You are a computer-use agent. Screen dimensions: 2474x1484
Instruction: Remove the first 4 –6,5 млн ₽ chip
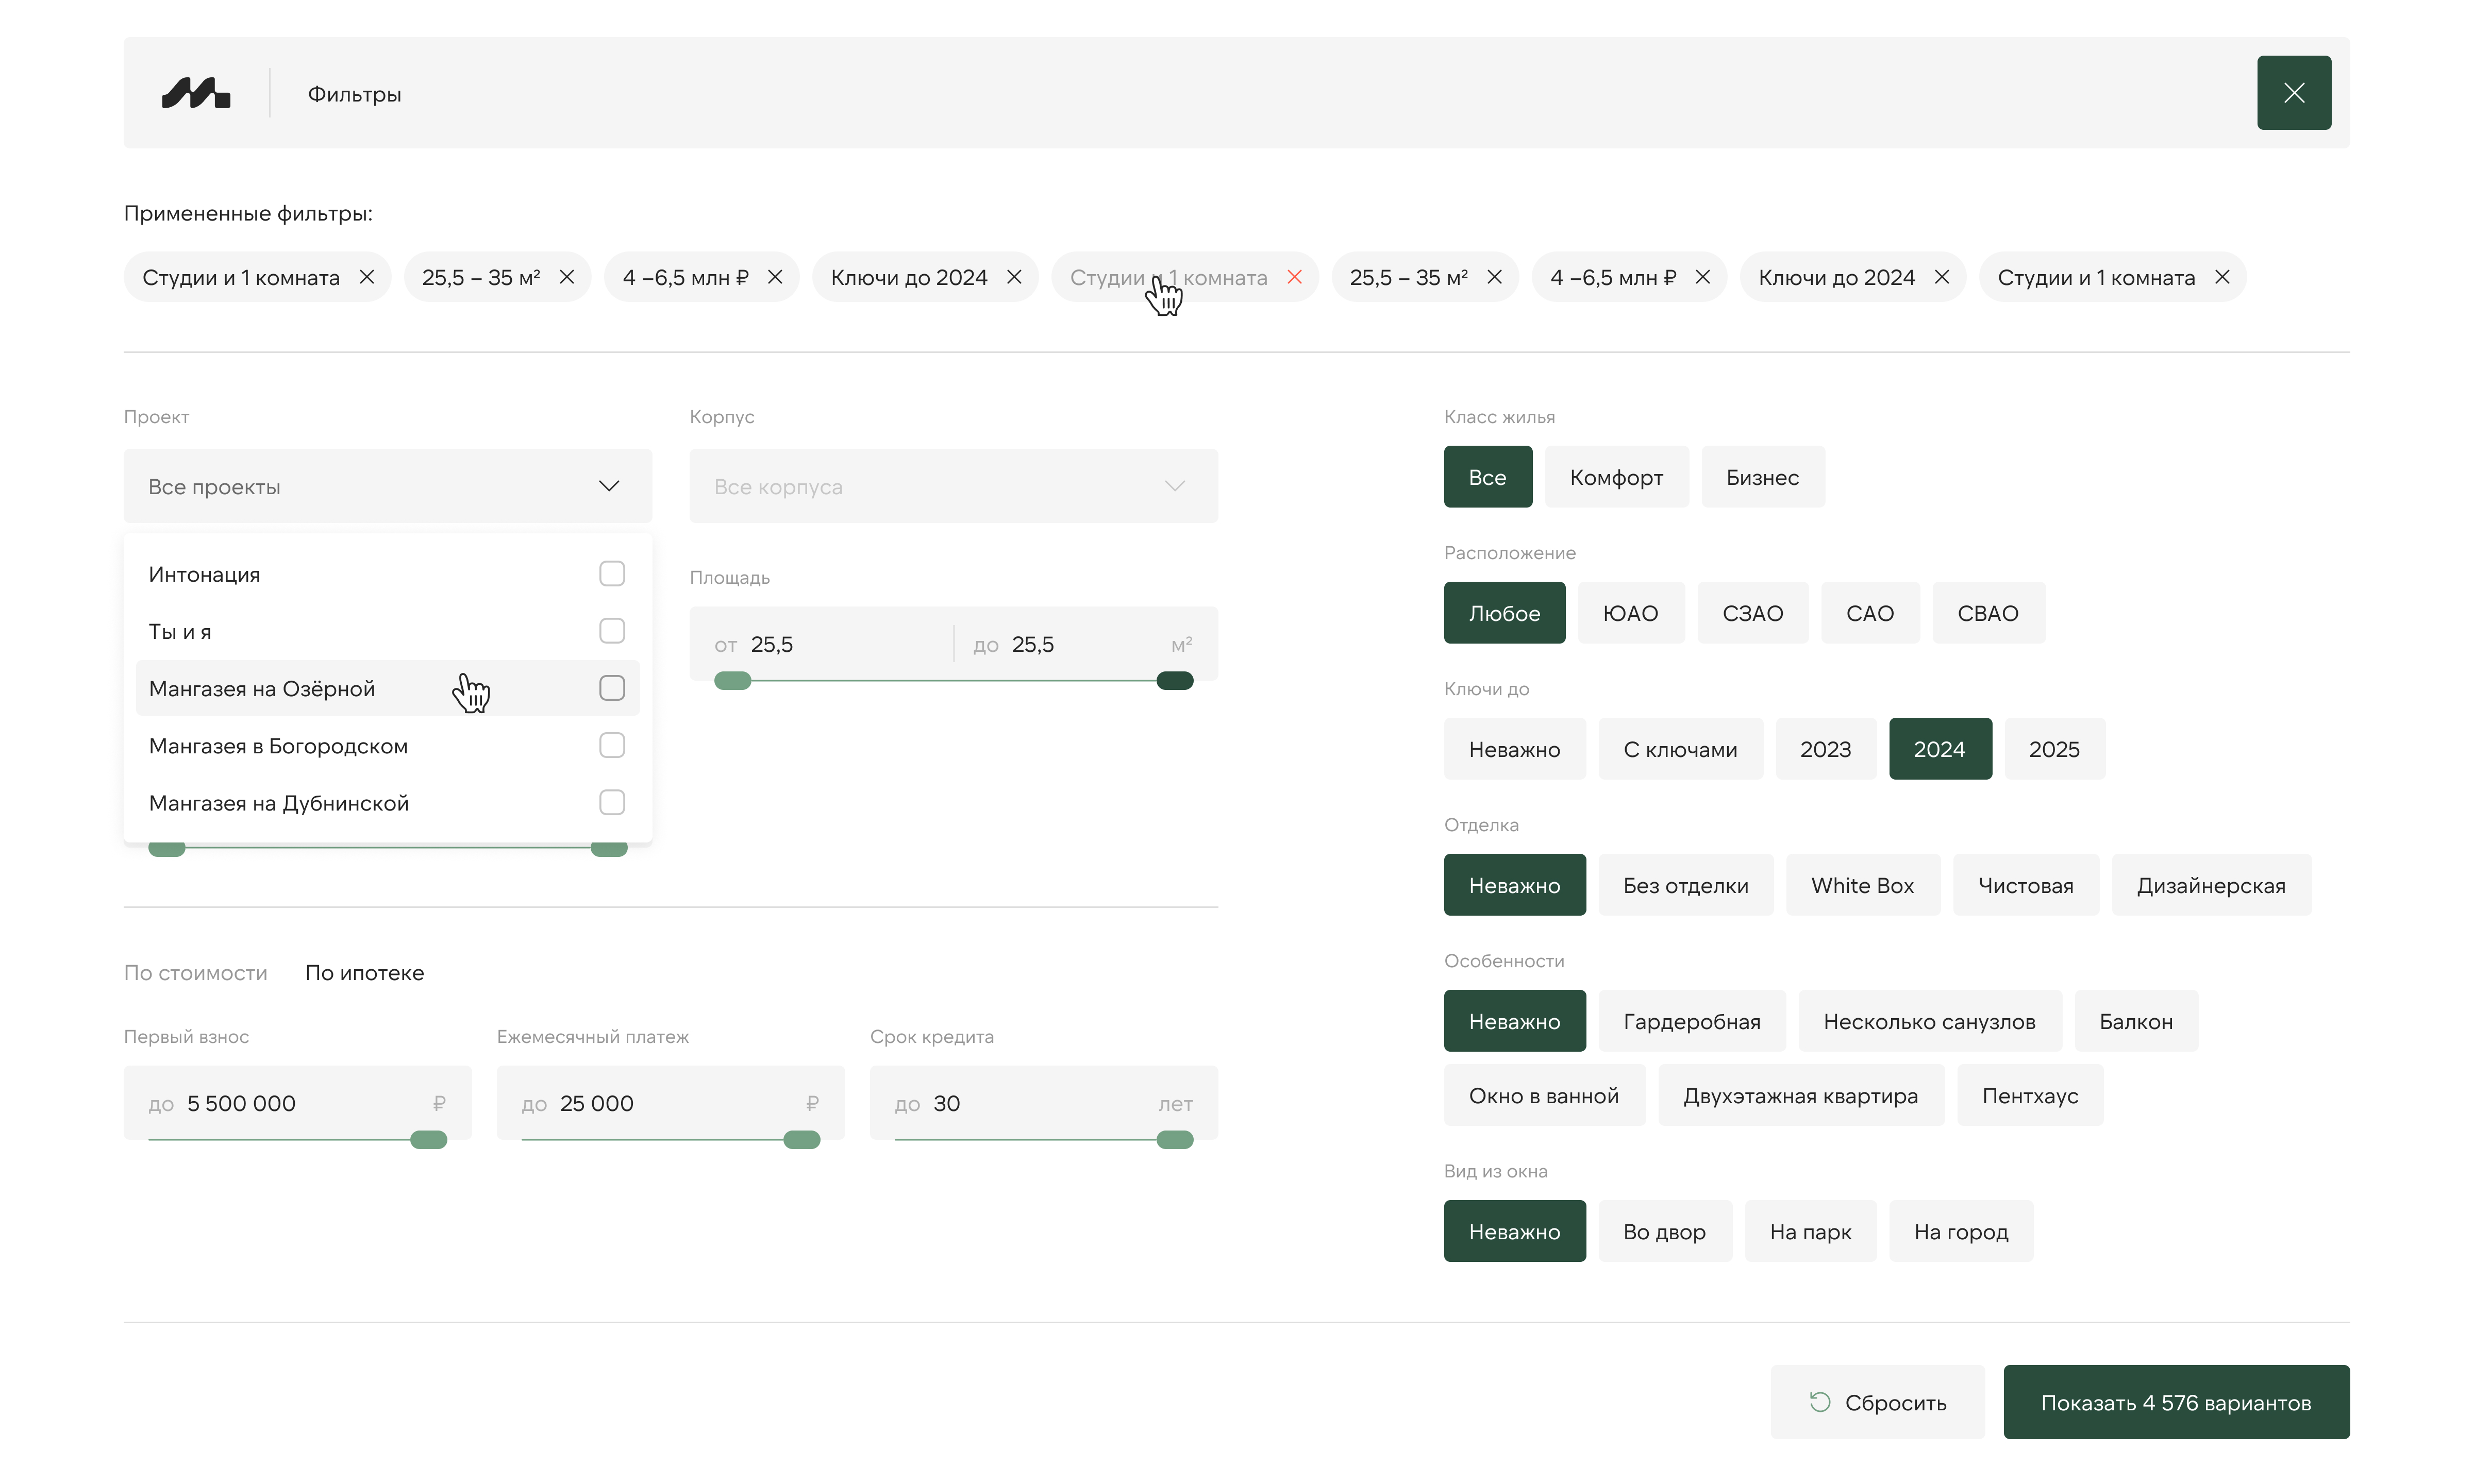click(x=775, y=277)
